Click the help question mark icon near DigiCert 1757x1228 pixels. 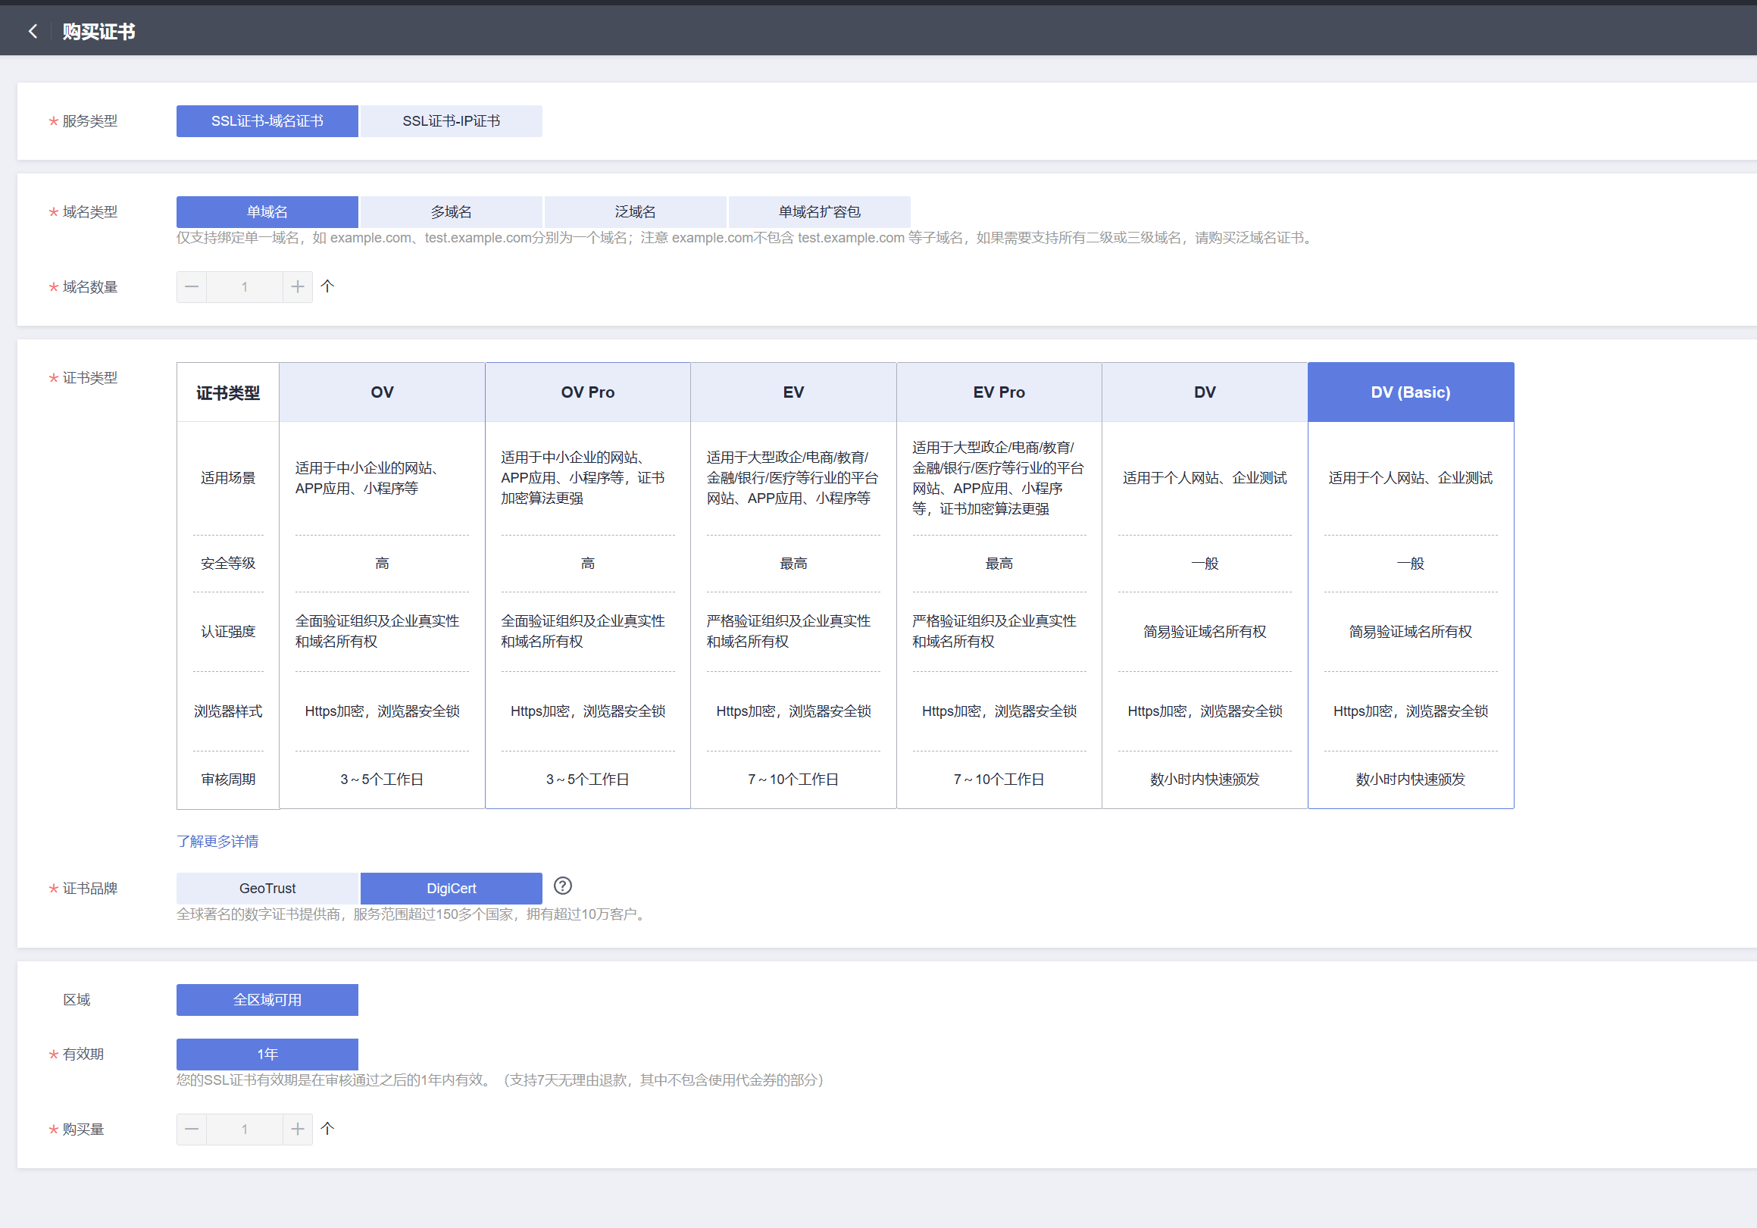(x=562, y=886)
